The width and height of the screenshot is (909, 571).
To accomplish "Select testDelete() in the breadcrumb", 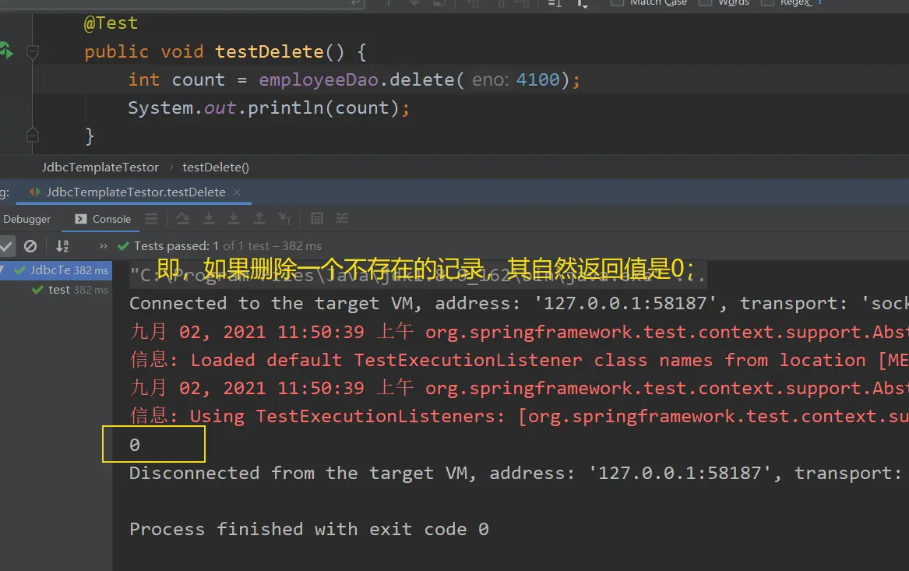I will click(216, 167).
